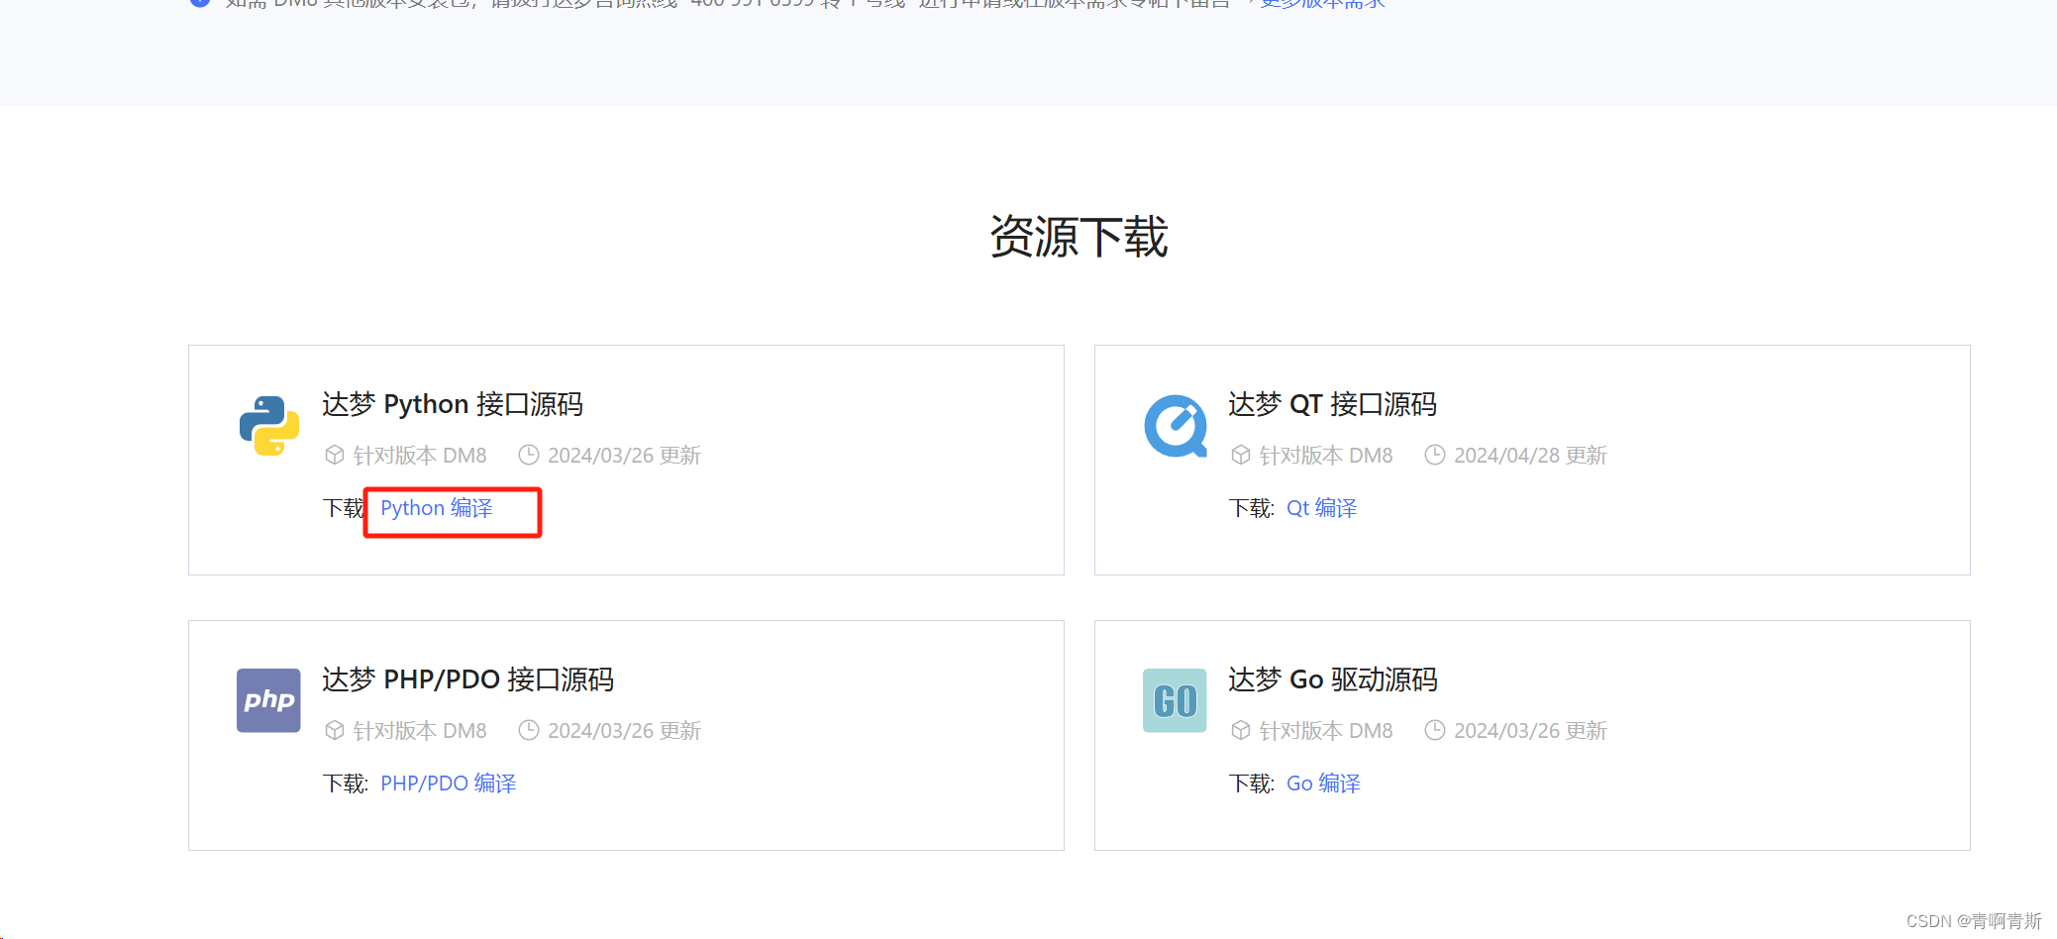The image size is (2057, 939).
Task: Click the blue info icon at the top
Action: click(199, 4)
